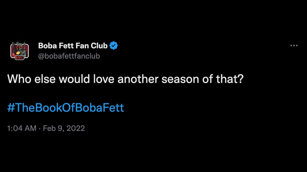Click the word "Boba" in display name
The image size is (307, 172).
tap(47, 46)
